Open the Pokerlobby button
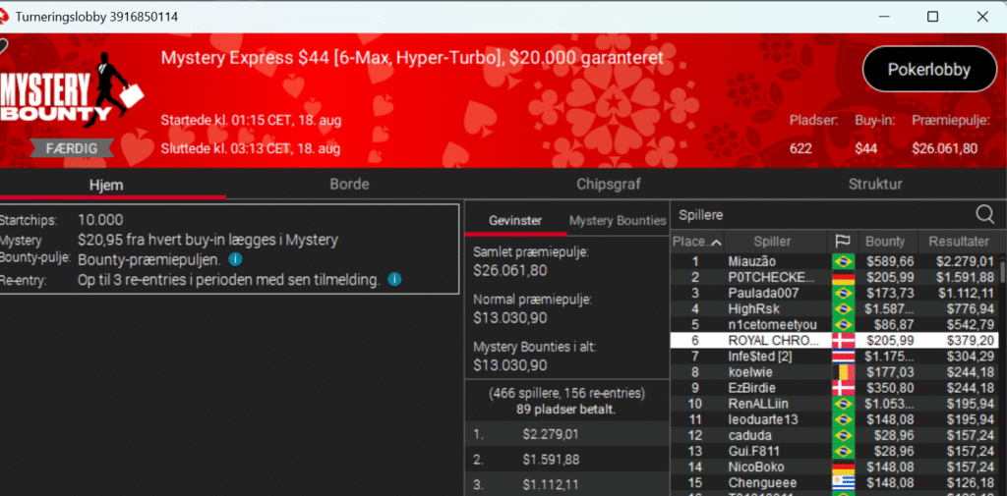 tap(928, 70)
